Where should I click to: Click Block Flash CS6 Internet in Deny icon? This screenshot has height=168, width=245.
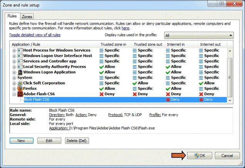pos(168,99)
